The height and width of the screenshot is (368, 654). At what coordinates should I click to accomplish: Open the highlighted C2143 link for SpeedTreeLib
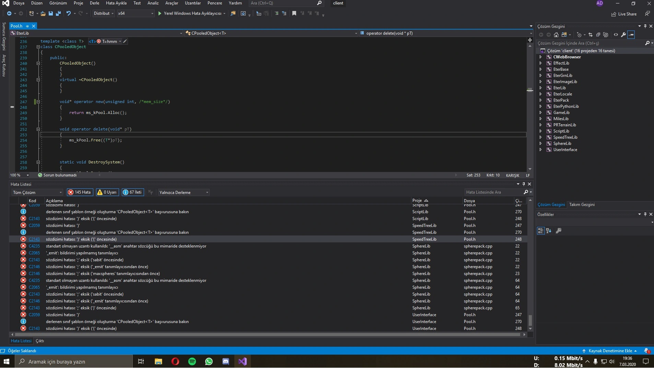pos(34,239)
